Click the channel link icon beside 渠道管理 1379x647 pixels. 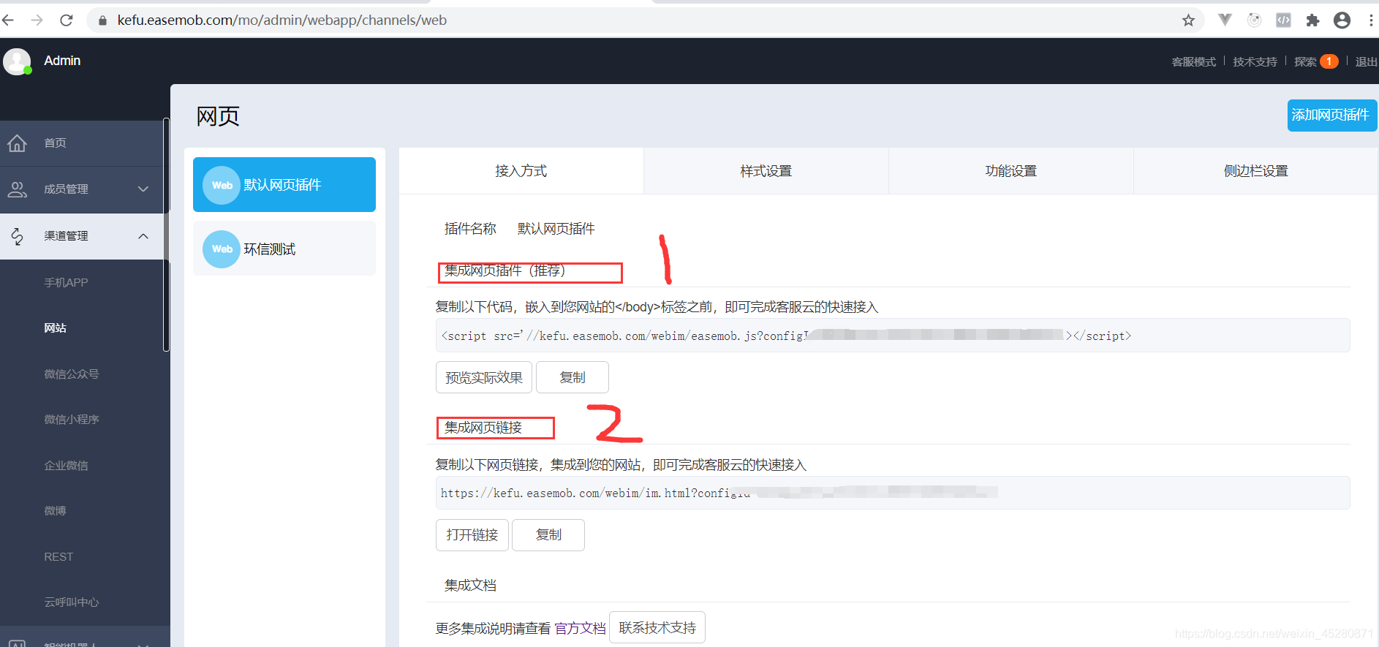pyautogui.click(x=17, y=236)
